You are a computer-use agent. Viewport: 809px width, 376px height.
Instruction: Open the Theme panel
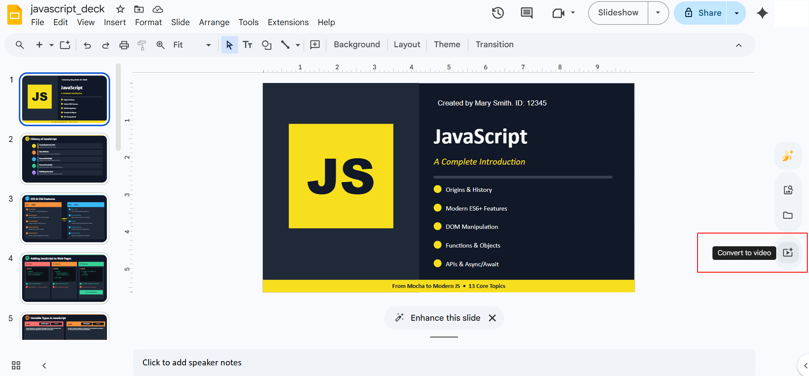click(447, 45)
